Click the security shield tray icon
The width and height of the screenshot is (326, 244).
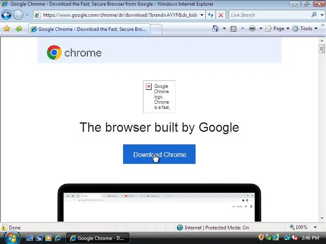tap(261, 237)
